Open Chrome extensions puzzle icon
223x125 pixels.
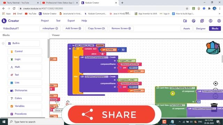[x=209, y=8]
